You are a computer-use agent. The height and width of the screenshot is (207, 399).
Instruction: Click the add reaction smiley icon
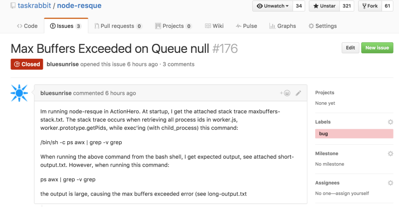click(x=285, y=93)
